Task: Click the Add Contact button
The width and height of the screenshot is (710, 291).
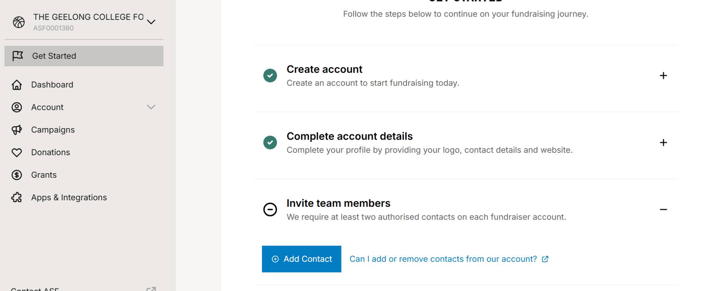Action: (x=302, y=259)
